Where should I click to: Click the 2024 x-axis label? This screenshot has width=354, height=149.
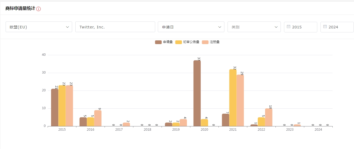pyautogui.click(x=318, y=130)
